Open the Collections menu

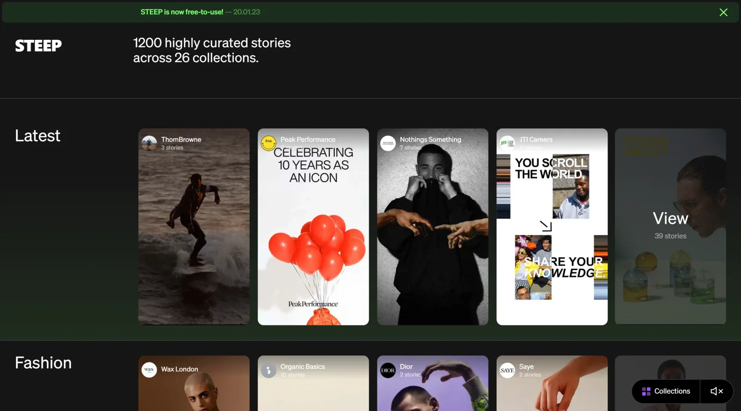tap(666, 391)
